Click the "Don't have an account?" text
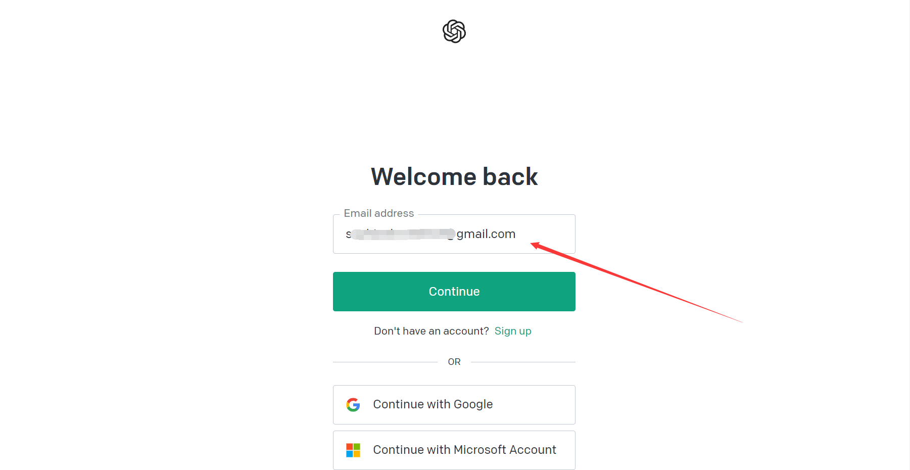910x470 pixels. (x=431, y=331)
